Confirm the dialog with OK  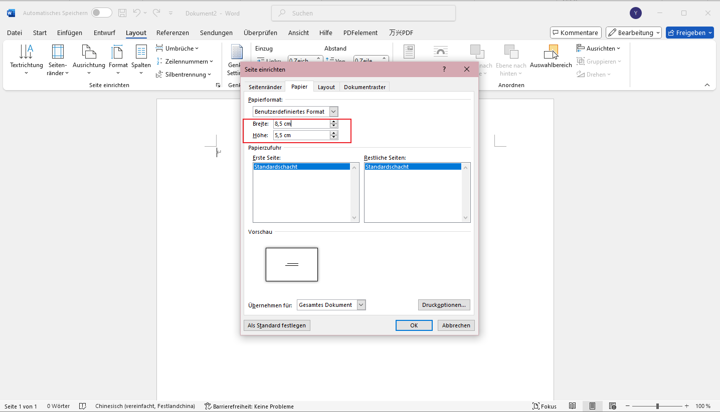click(414, 325)
